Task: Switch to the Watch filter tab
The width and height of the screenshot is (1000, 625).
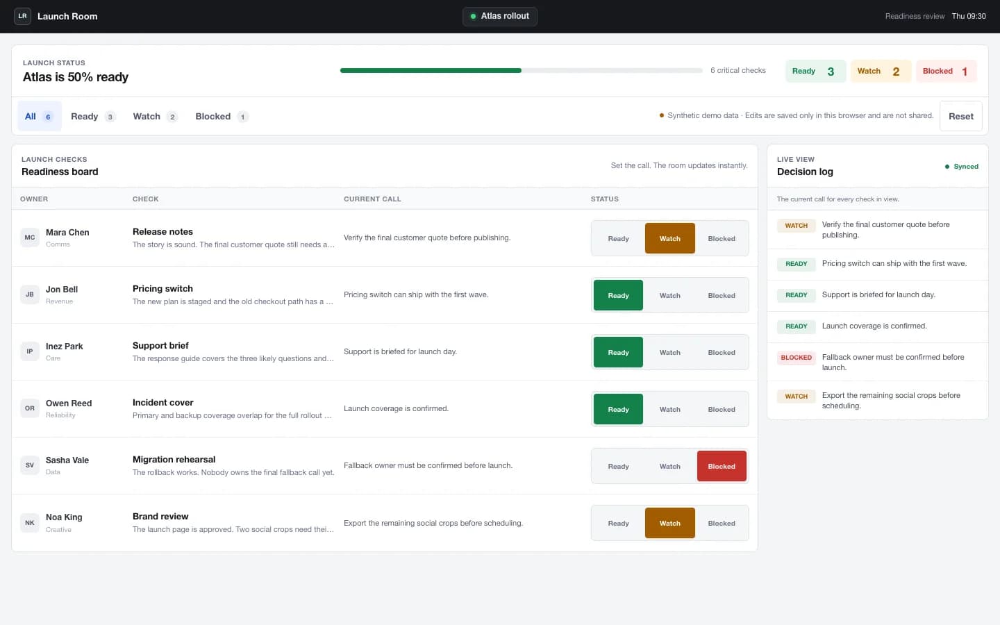Action: point(155,117)
